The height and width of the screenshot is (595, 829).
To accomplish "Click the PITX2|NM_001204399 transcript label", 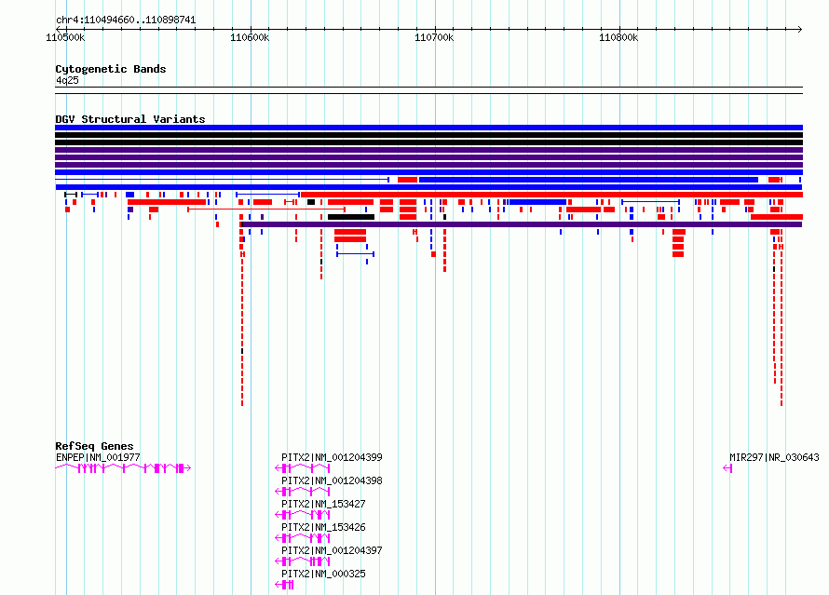I will pyautogui.click(x=332, y=457).
